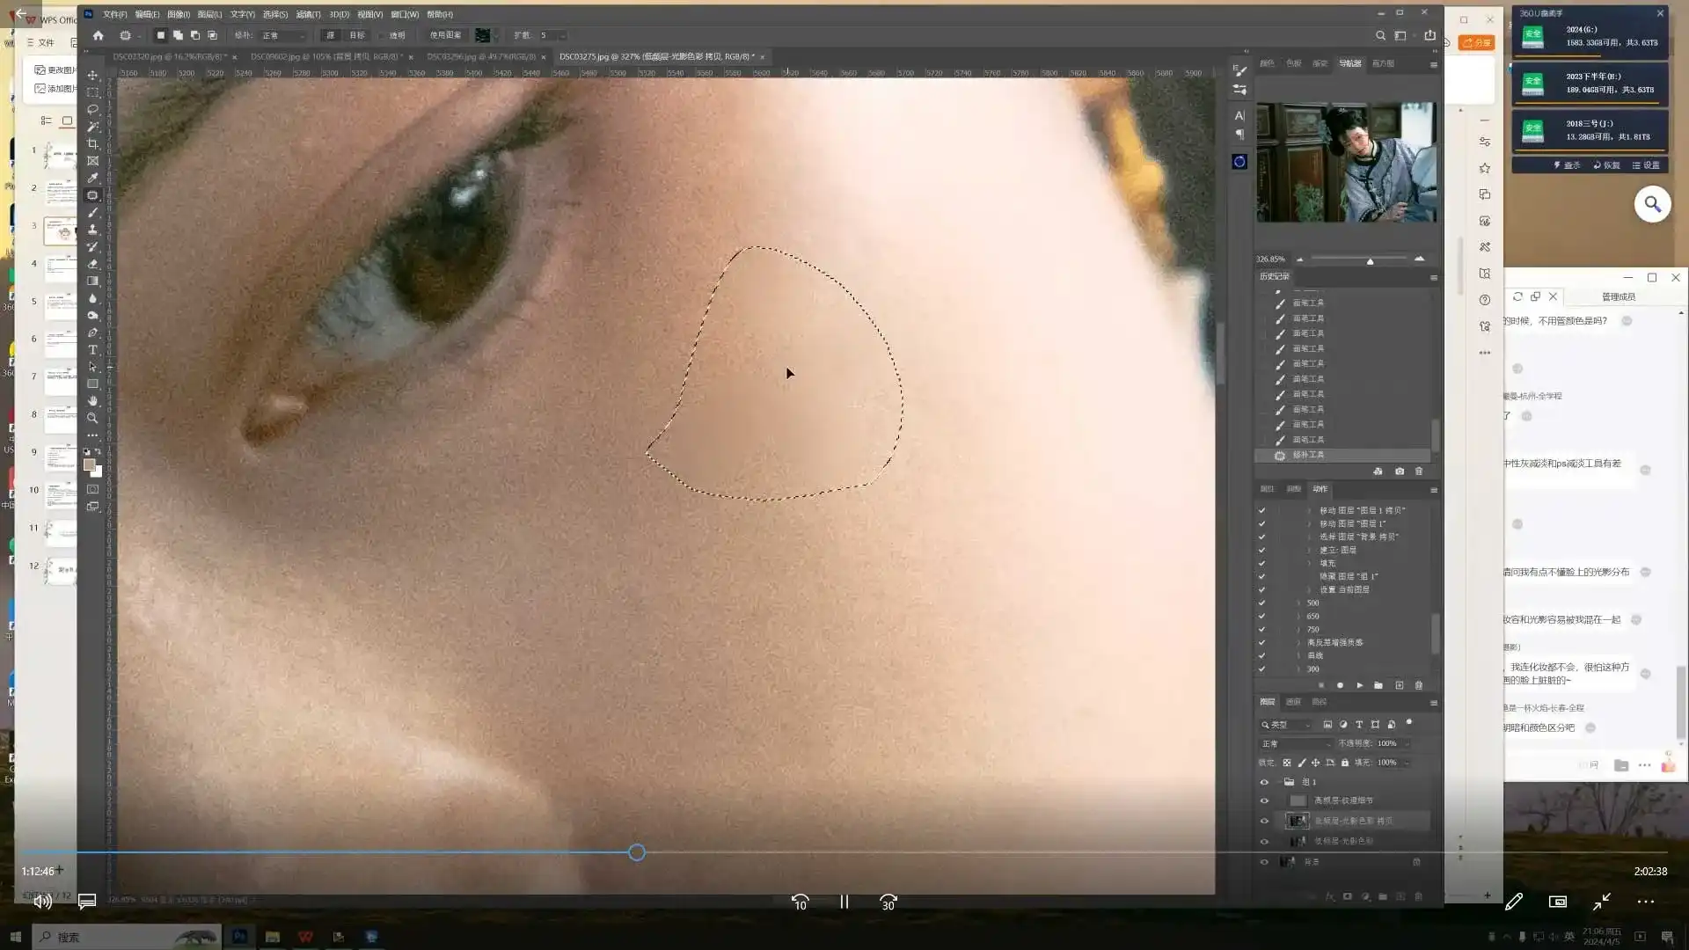Hide the 组 1 group layer
Viewport: 1689px width, 950px height.
tap(1264, 782)
